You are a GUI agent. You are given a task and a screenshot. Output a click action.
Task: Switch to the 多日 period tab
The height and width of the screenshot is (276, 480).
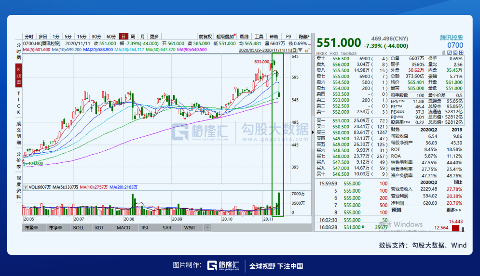tap(42, 37)
